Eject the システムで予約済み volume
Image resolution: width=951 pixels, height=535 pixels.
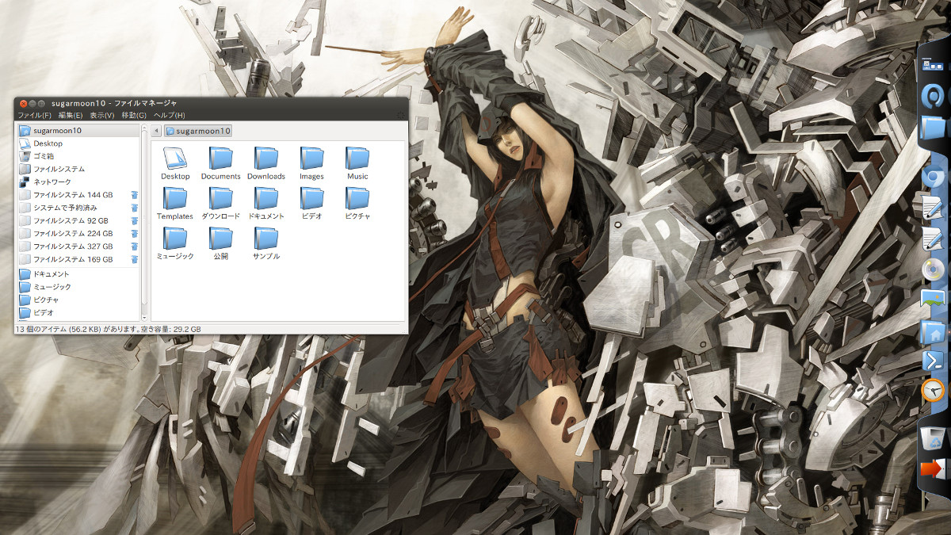[x=135, y=208]
